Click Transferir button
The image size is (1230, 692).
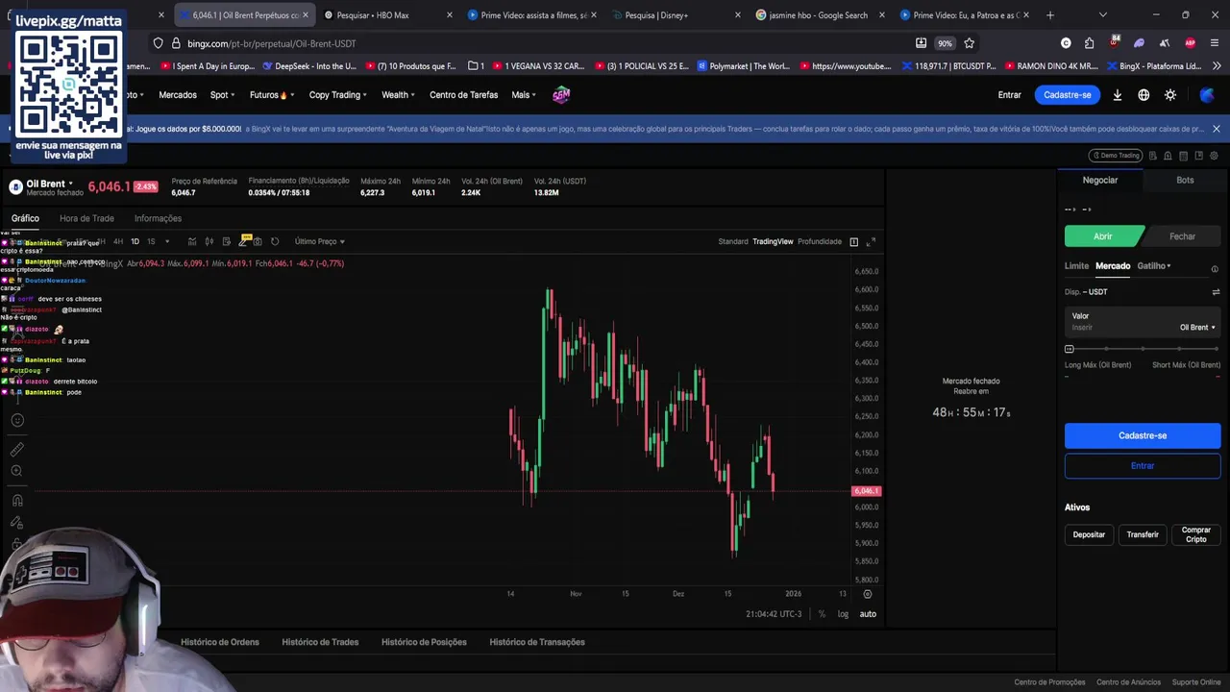(1143, 534)
